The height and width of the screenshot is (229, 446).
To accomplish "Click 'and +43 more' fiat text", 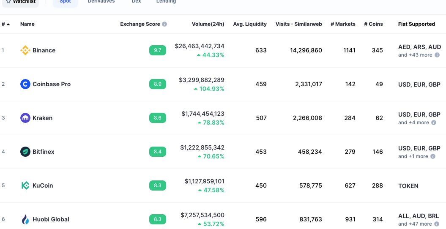I will [x=415, y=55].
